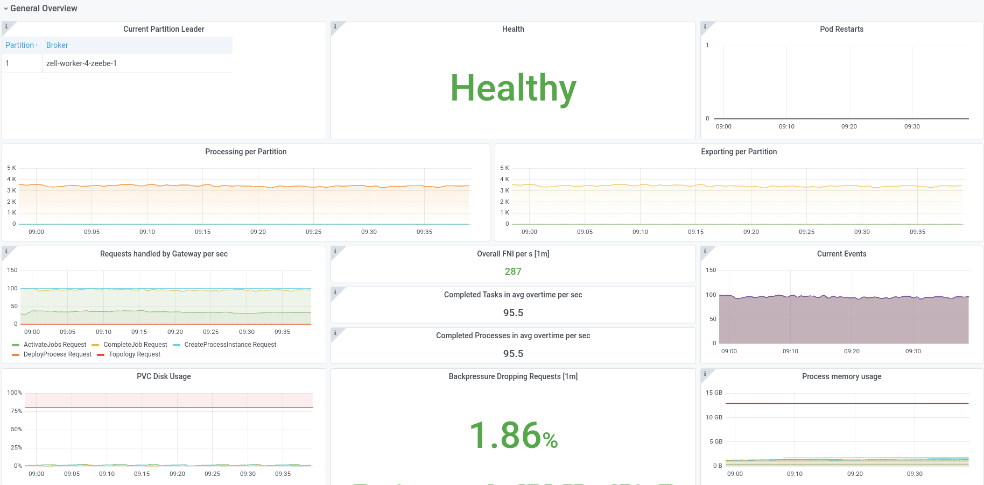Screen dimensions: 984x485
Task: Open Completed Tasks in avg panel title
Action: (x=513, y=295)
